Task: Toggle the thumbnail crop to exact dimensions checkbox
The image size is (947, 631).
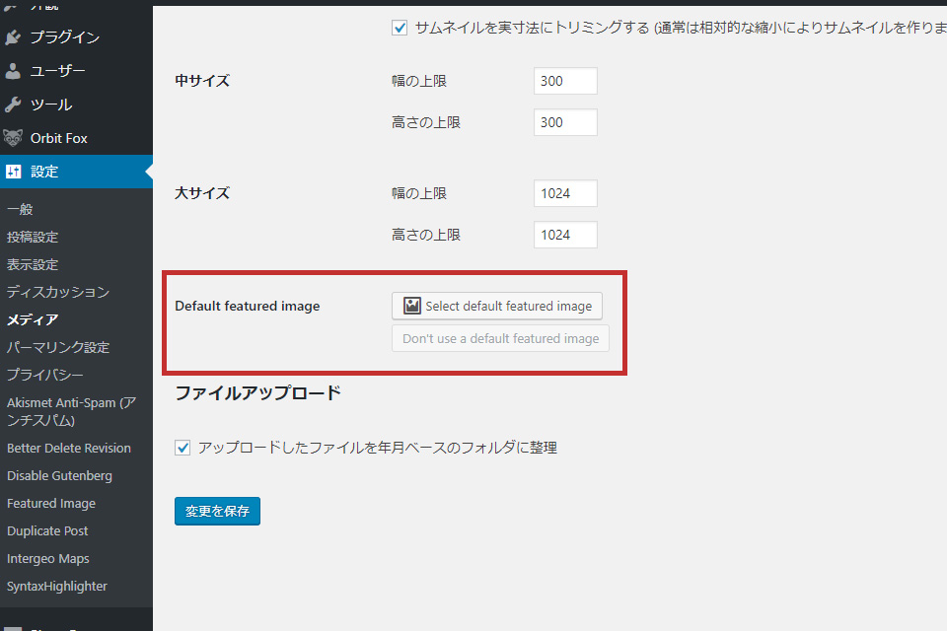Action: pos(400,29)
